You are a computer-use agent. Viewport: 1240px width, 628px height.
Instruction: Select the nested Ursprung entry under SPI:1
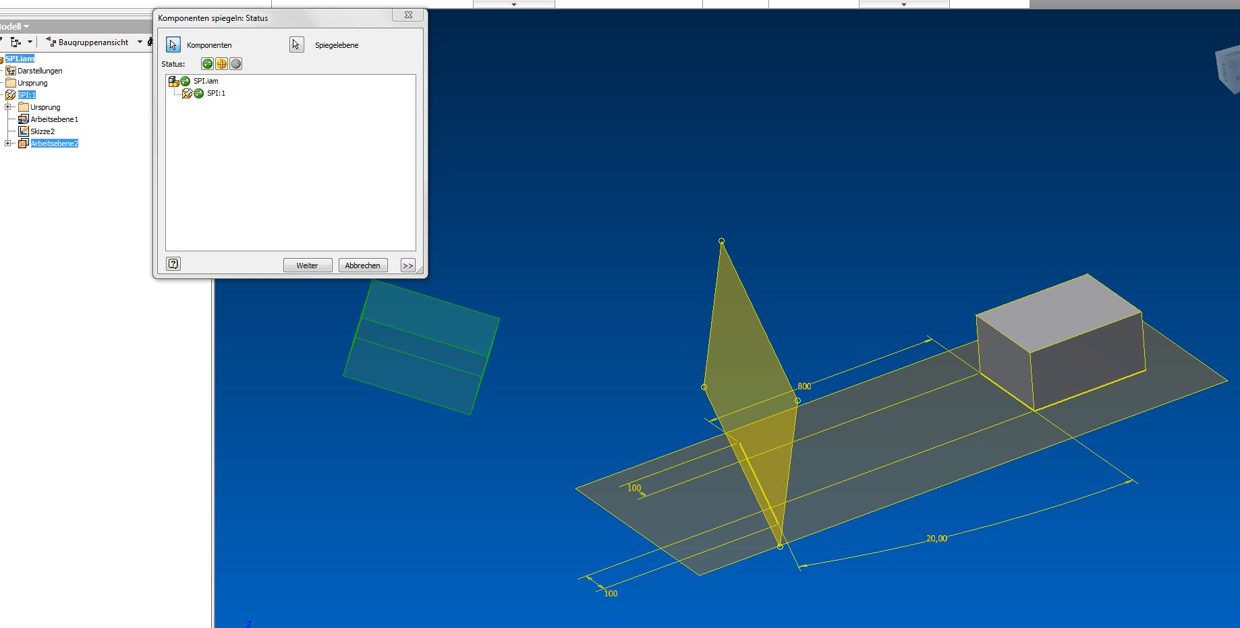click(45, 107)
